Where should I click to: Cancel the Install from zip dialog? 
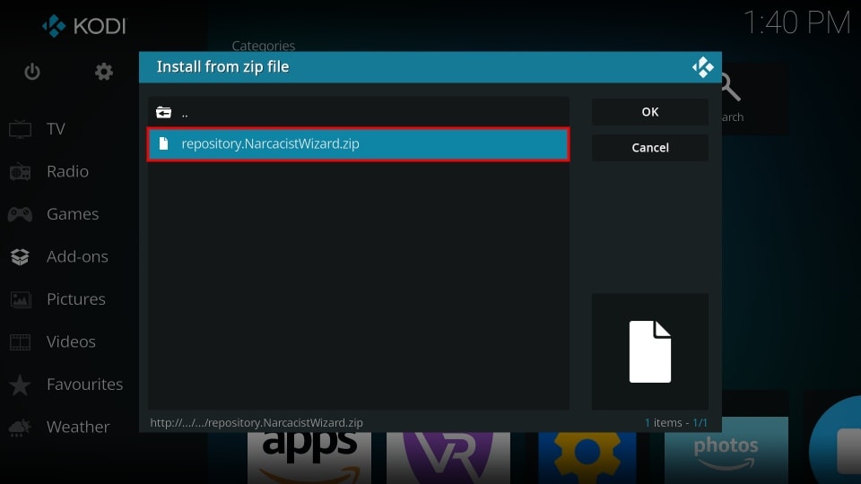tap(649, 148)
